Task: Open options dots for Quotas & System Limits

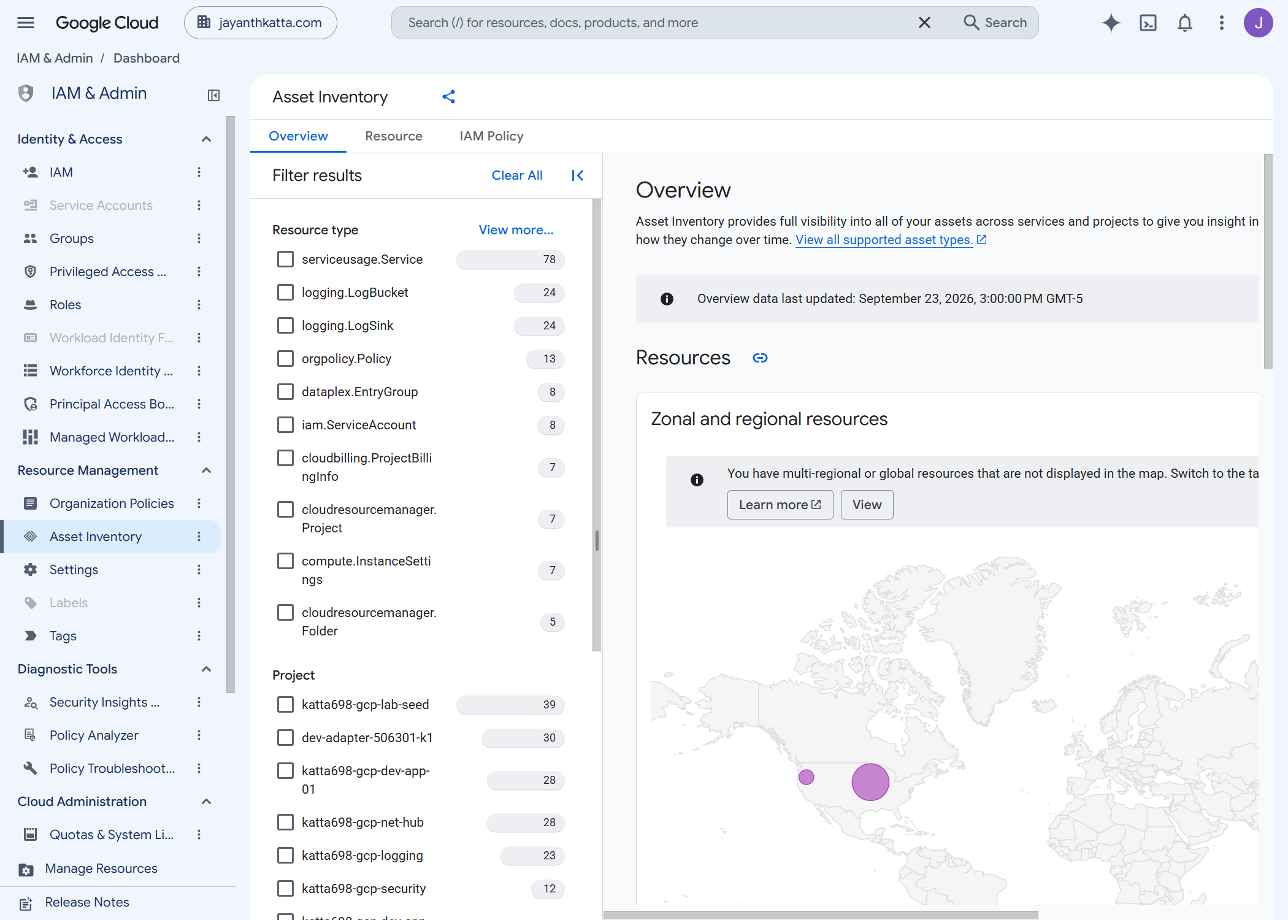Action: tap(199, 835)
